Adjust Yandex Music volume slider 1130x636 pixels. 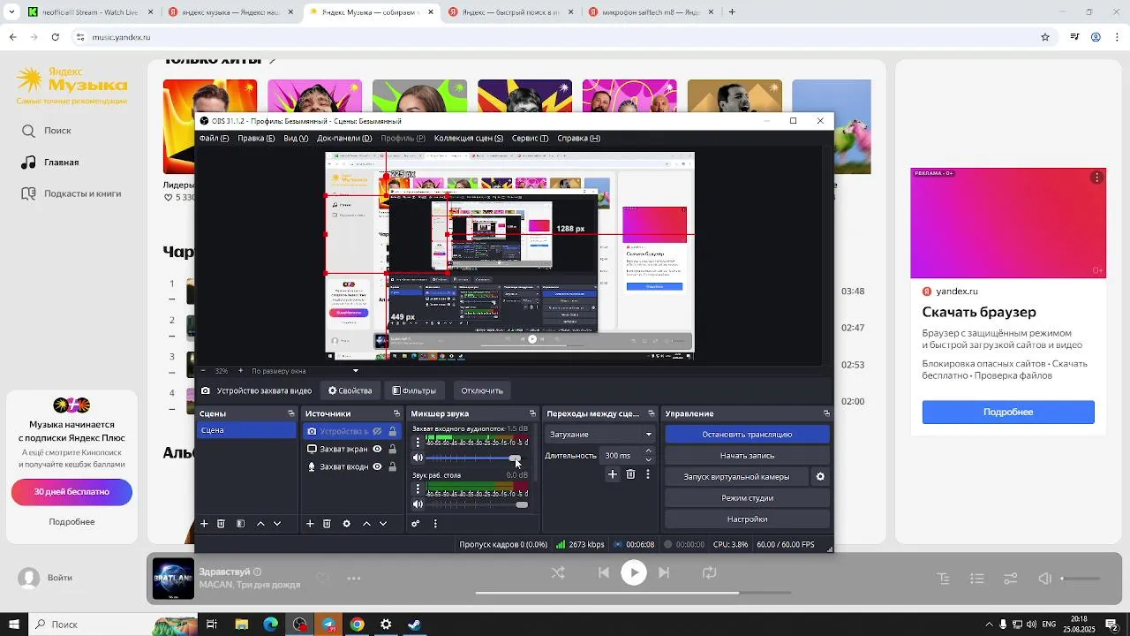coord(1081,579)
